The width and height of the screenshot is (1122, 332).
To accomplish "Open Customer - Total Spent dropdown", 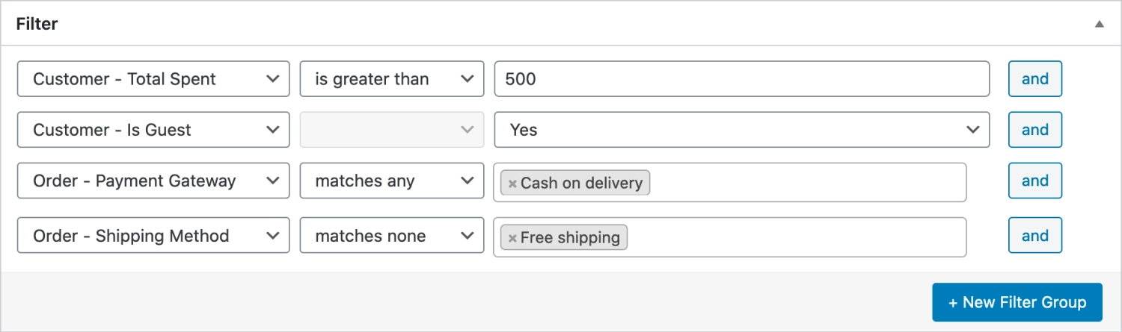I will (153, 79).
